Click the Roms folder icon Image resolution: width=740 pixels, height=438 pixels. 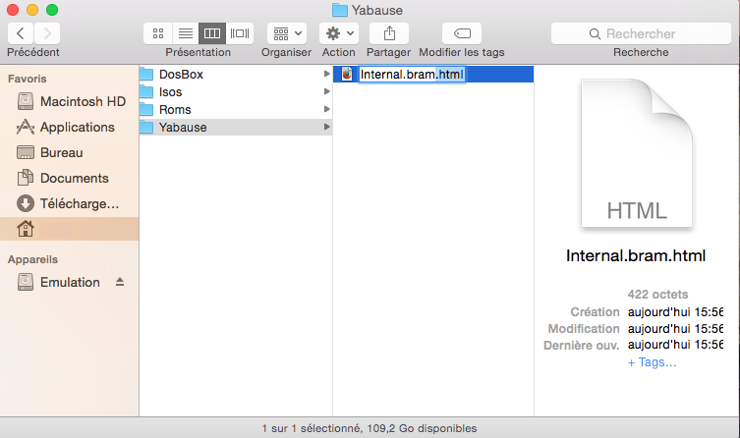[146, 109]
